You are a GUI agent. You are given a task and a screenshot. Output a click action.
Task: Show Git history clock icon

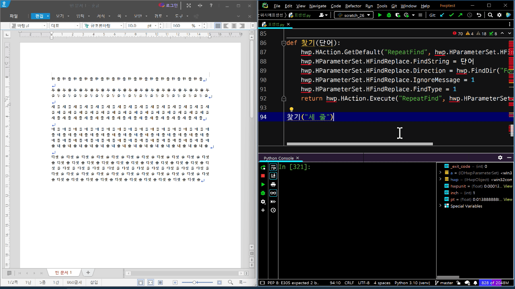(x=470, y=15)
